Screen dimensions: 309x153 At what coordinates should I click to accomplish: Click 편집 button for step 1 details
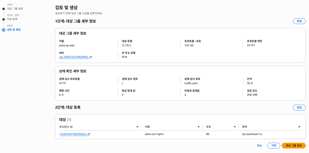299,21
